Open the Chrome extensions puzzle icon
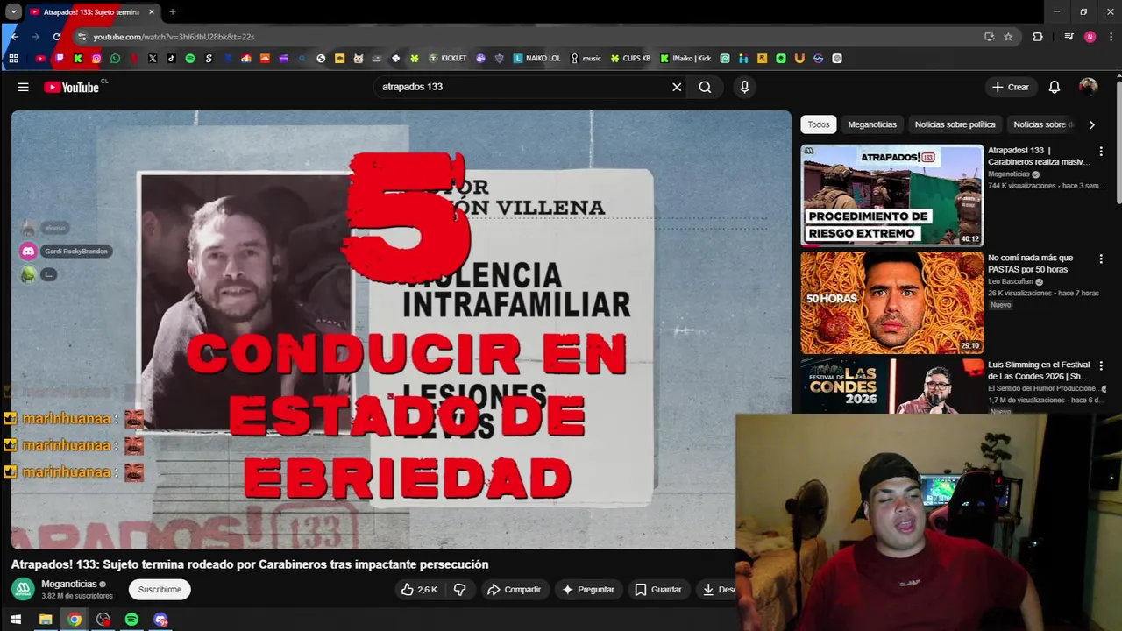 1038,37
